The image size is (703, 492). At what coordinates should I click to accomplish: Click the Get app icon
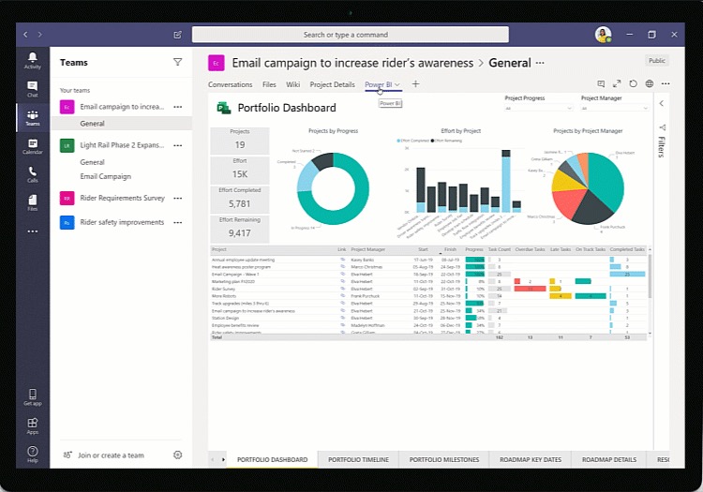32,397
